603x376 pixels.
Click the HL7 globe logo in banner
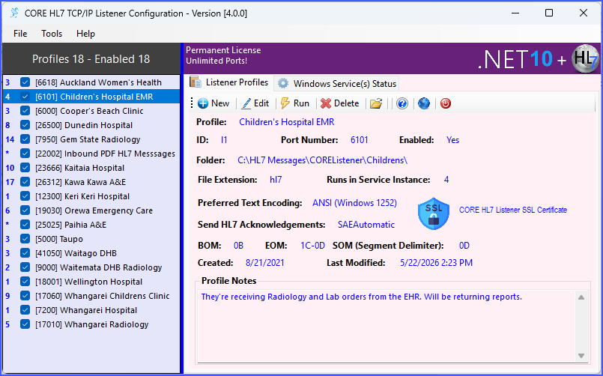coord(585,58)
